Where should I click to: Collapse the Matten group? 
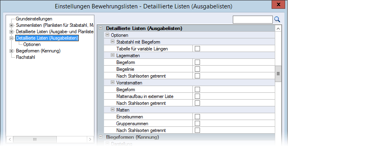[x=113, y=110]
